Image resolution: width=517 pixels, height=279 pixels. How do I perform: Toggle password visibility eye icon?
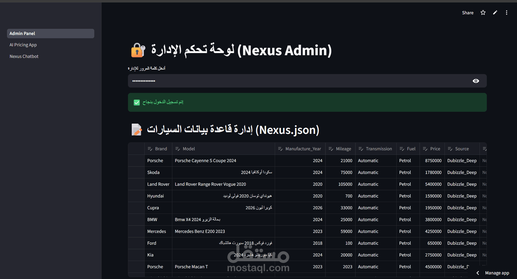pyautogui.click(x=476, y=81)
